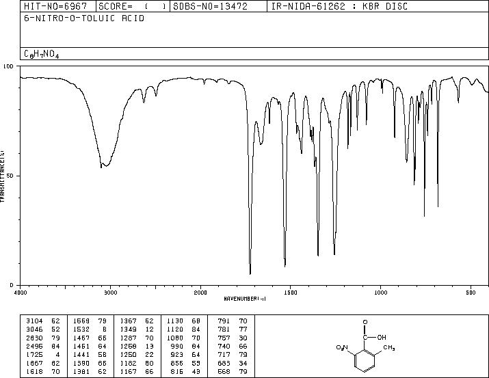Image resolution: width=489 pixels, height=378 pixels.
Task: Click the peak table row 923 64
Action: coord(185,355)
